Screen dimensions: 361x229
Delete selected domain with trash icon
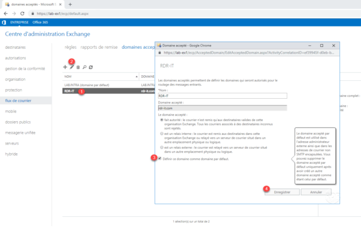(78, 67)
